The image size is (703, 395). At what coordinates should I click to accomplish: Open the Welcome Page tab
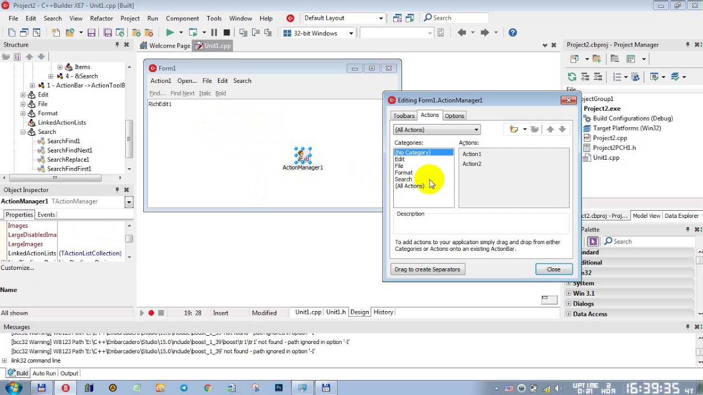tap(165, 46)
